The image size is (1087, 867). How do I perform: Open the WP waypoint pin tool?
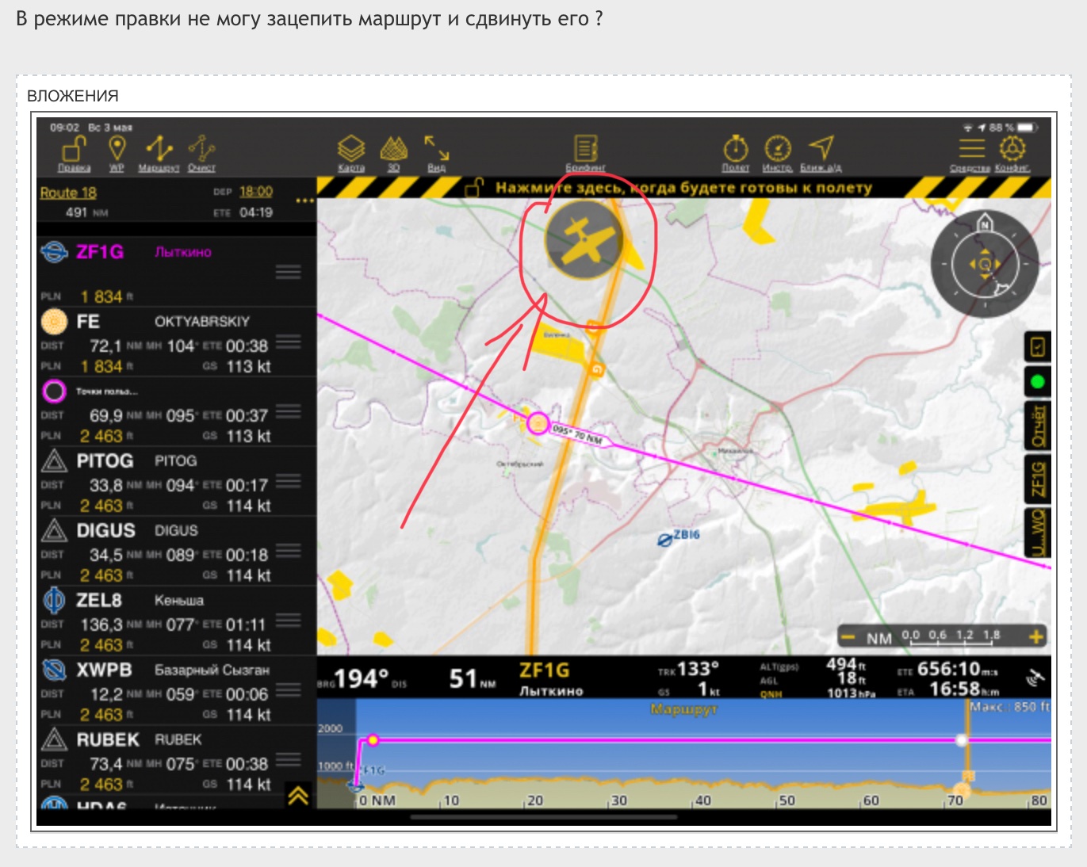coord(117,151)
